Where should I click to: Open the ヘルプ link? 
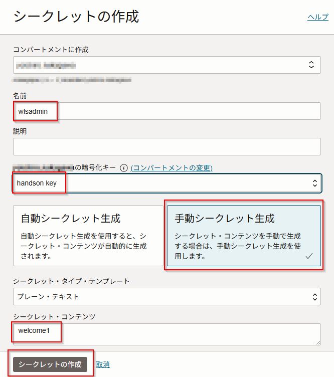(317, 17)
